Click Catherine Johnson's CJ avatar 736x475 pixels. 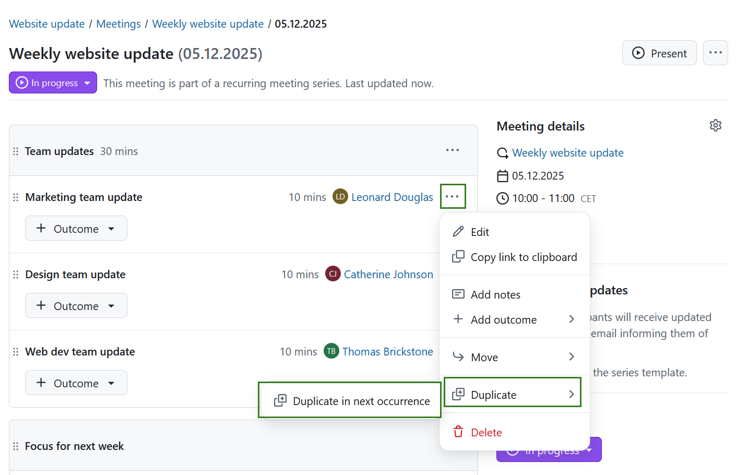tap(333, 274)
